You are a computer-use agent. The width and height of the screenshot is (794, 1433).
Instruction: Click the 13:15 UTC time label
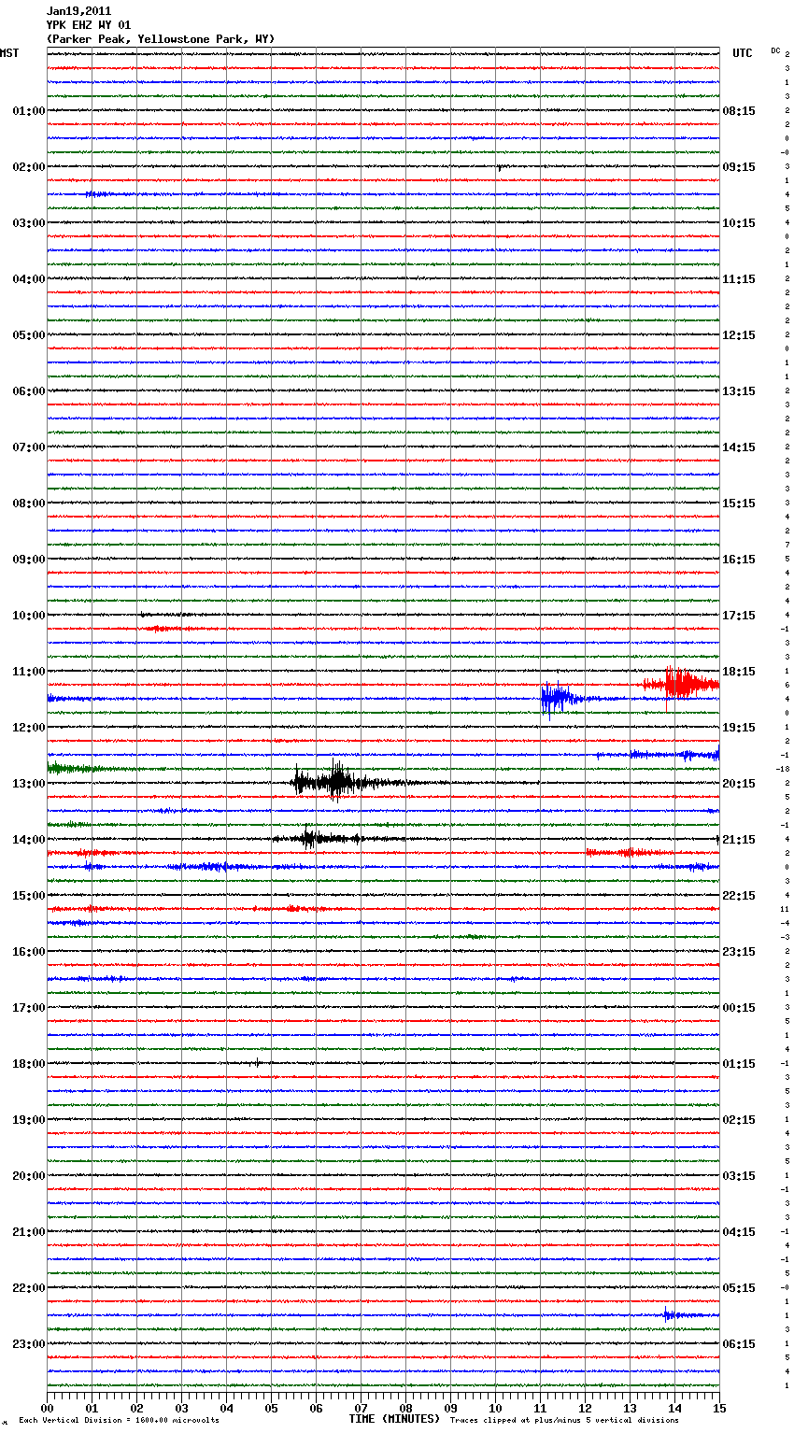click(739, 391)
